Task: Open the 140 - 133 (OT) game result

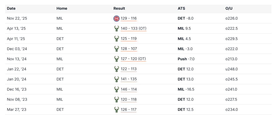Action: (x=133, y=29)
